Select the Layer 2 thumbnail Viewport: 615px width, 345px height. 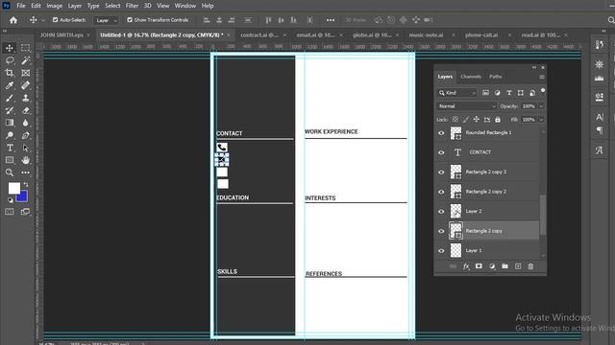point(455,211)
